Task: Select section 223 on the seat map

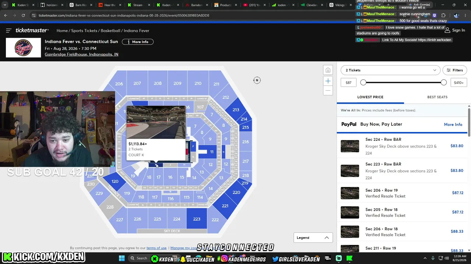Action: 196,219
